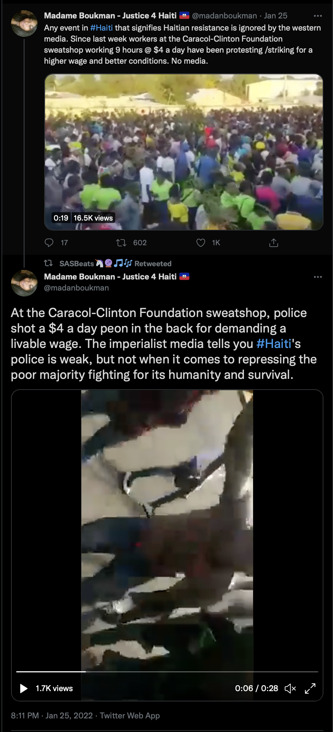The image size is (333, 732).
Task: Open the #Haiti hashtag in first tweet
Action: click(101, 28)
